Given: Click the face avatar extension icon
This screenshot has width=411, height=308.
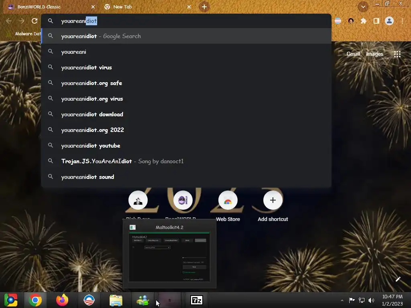Looking at the screenshot, I should pos(351,21).
